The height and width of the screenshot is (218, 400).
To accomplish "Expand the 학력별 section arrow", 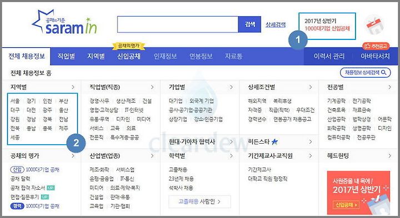I will (231, 156).
